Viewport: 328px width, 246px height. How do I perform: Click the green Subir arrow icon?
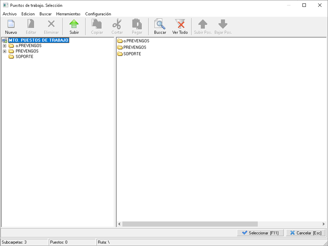74,25
